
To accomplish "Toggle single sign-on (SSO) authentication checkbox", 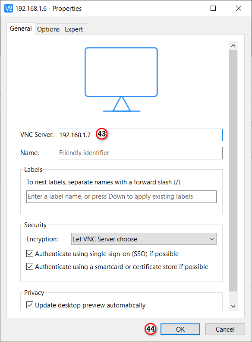I will tap(30, 253).
